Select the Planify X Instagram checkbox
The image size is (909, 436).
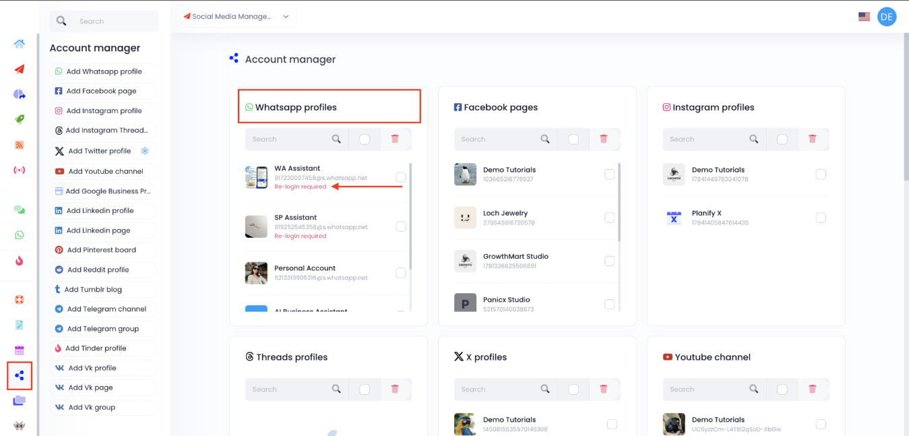821,218
